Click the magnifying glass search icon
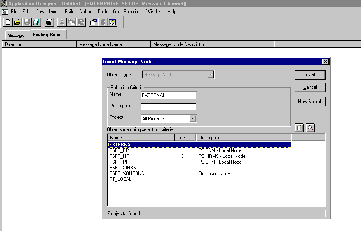Screen dimensions: 361x231 [x=310, y=128]
